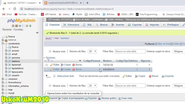Collapse the condominio database tree node
The height and width of the screenshot is (104, 185).
tap(3, 44)
